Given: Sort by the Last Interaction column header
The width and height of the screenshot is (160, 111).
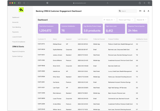Looking at the screenshot, I should (83, 39).
